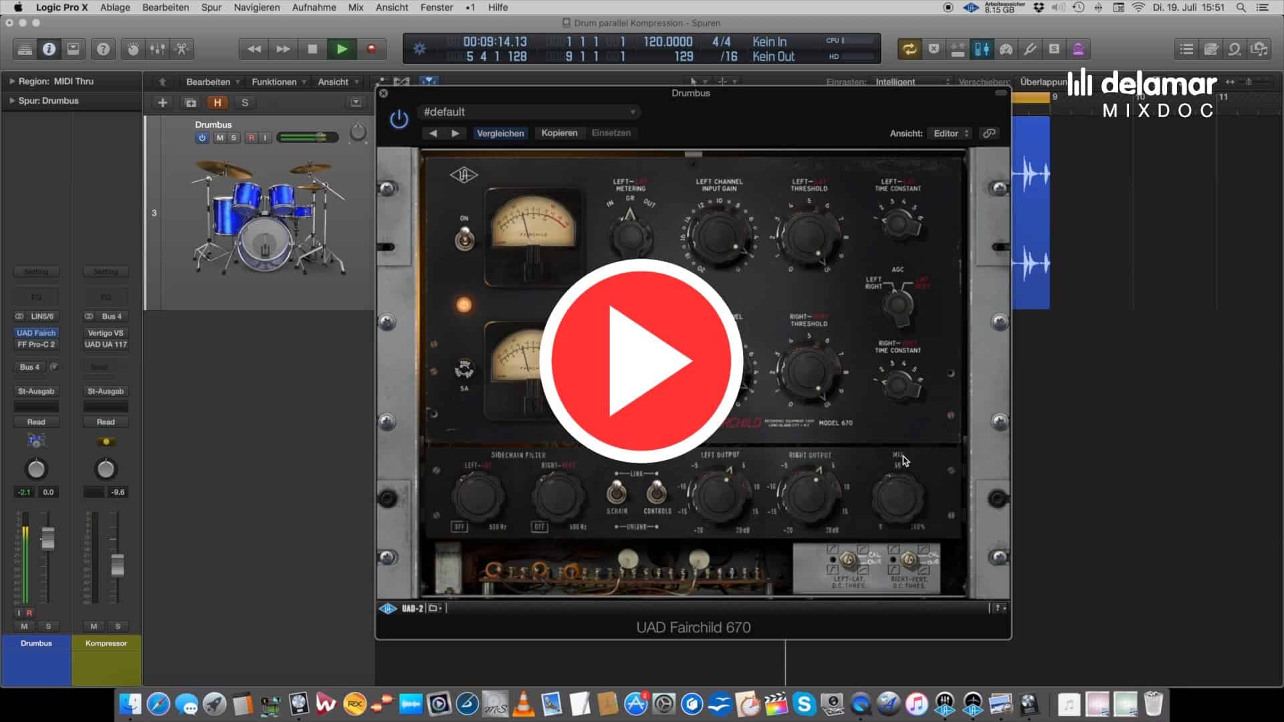1284x722 pixels.
Task: Open the Fenster menu
Action: (x=437, y=7)
